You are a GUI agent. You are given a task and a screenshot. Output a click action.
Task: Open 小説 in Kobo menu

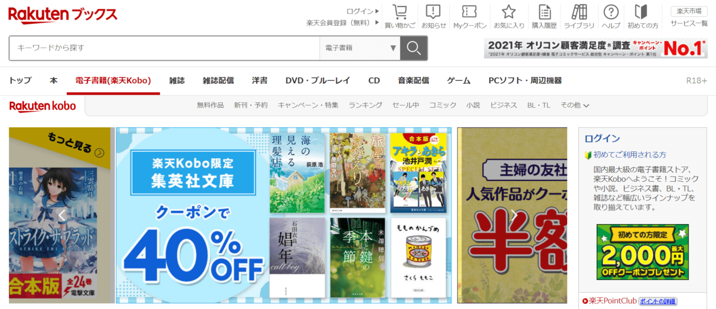[473, 105]
